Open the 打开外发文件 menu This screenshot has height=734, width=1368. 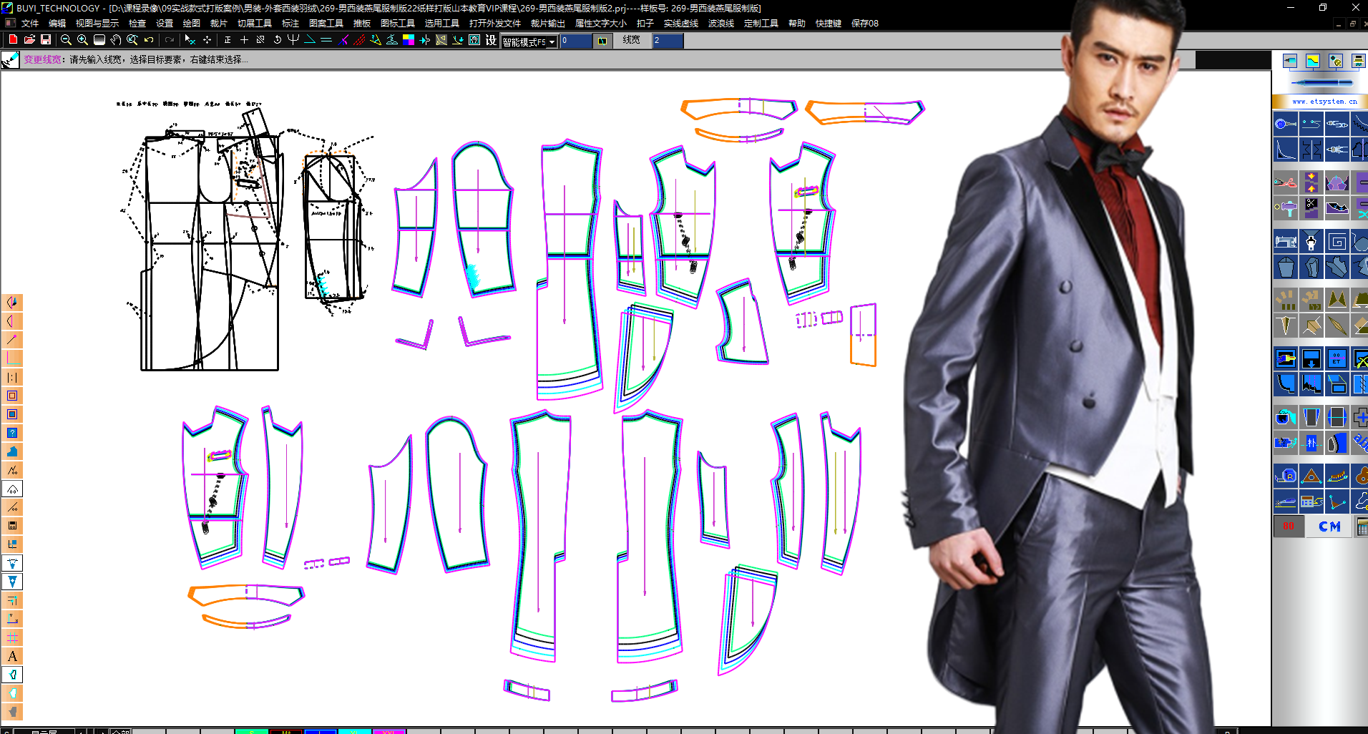coord(495,23)
